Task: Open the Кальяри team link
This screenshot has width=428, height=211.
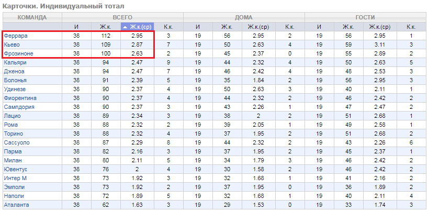Action: click(x=15, y=62)
